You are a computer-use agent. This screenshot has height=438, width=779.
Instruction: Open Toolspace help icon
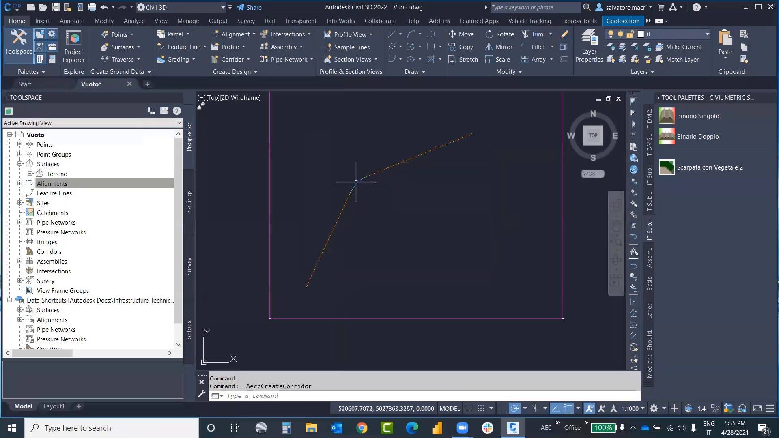tap(177, 111)
